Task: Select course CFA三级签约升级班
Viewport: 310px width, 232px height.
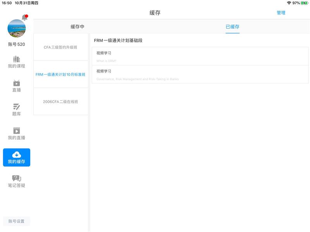Action: point(61,47)
